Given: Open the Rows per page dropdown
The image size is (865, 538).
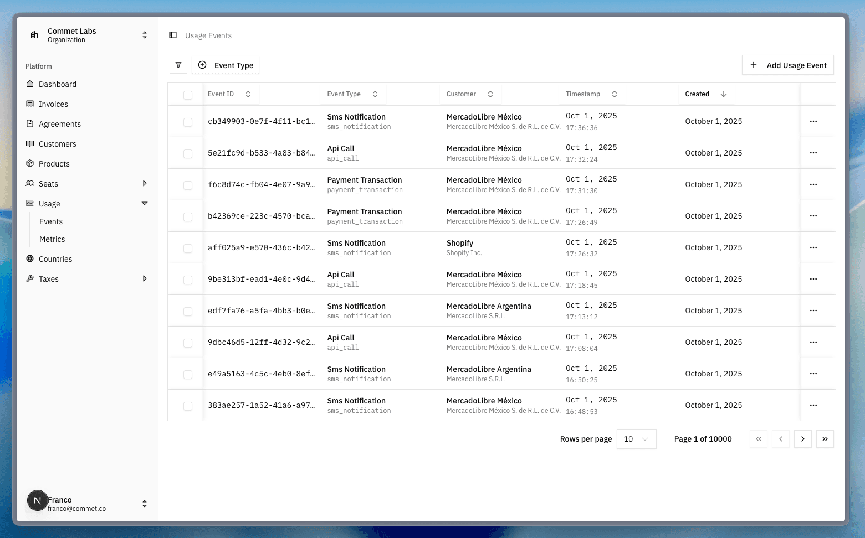Looking at the screenshot, I should [636, 439].
